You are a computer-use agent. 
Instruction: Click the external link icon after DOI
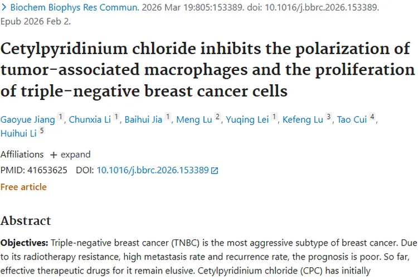pos(215,171)
